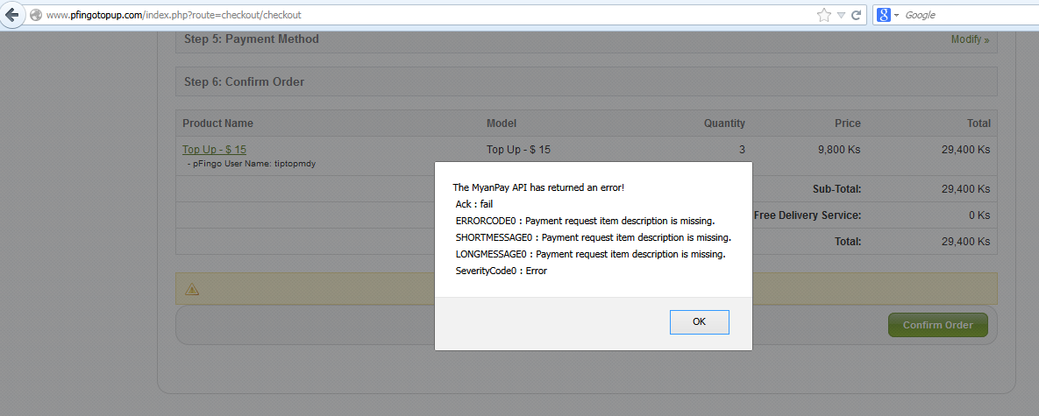This screenshot has height=416, width=1039.
Task: Open the Top Up - $ 15 product link
Action: 214,150
